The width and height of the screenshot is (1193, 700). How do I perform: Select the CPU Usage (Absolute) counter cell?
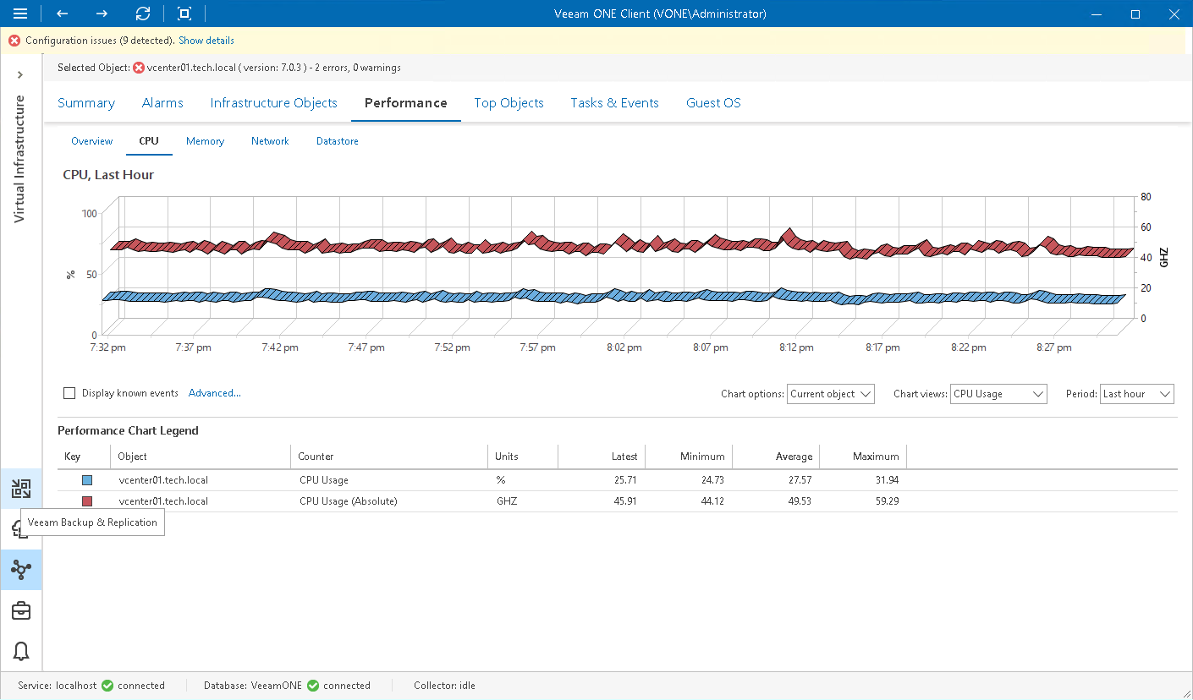[x=349, y=501]
